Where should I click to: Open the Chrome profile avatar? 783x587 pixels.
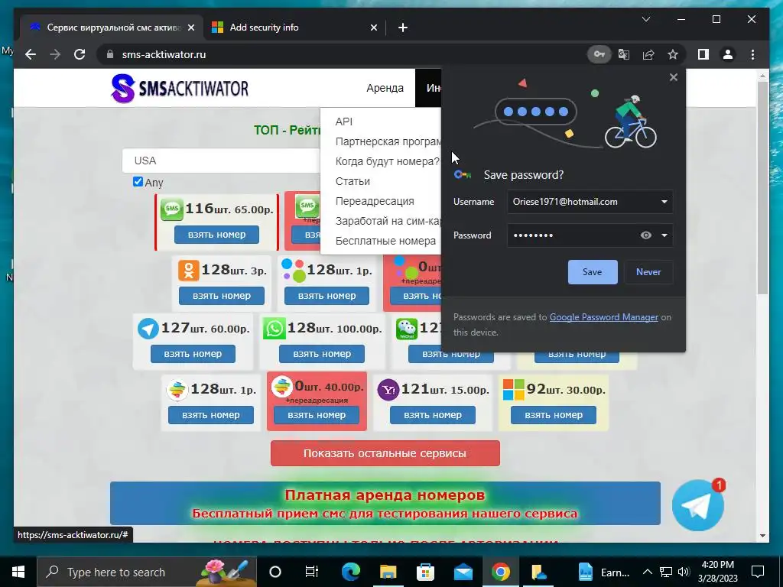pyautogui.click(x=728, y=54)
